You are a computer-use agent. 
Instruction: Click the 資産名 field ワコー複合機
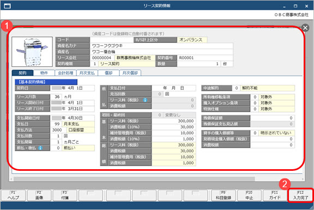click(x=161, y=52)
